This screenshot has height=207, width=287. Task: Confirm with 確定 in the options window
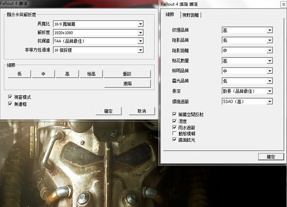pos(109,111)
